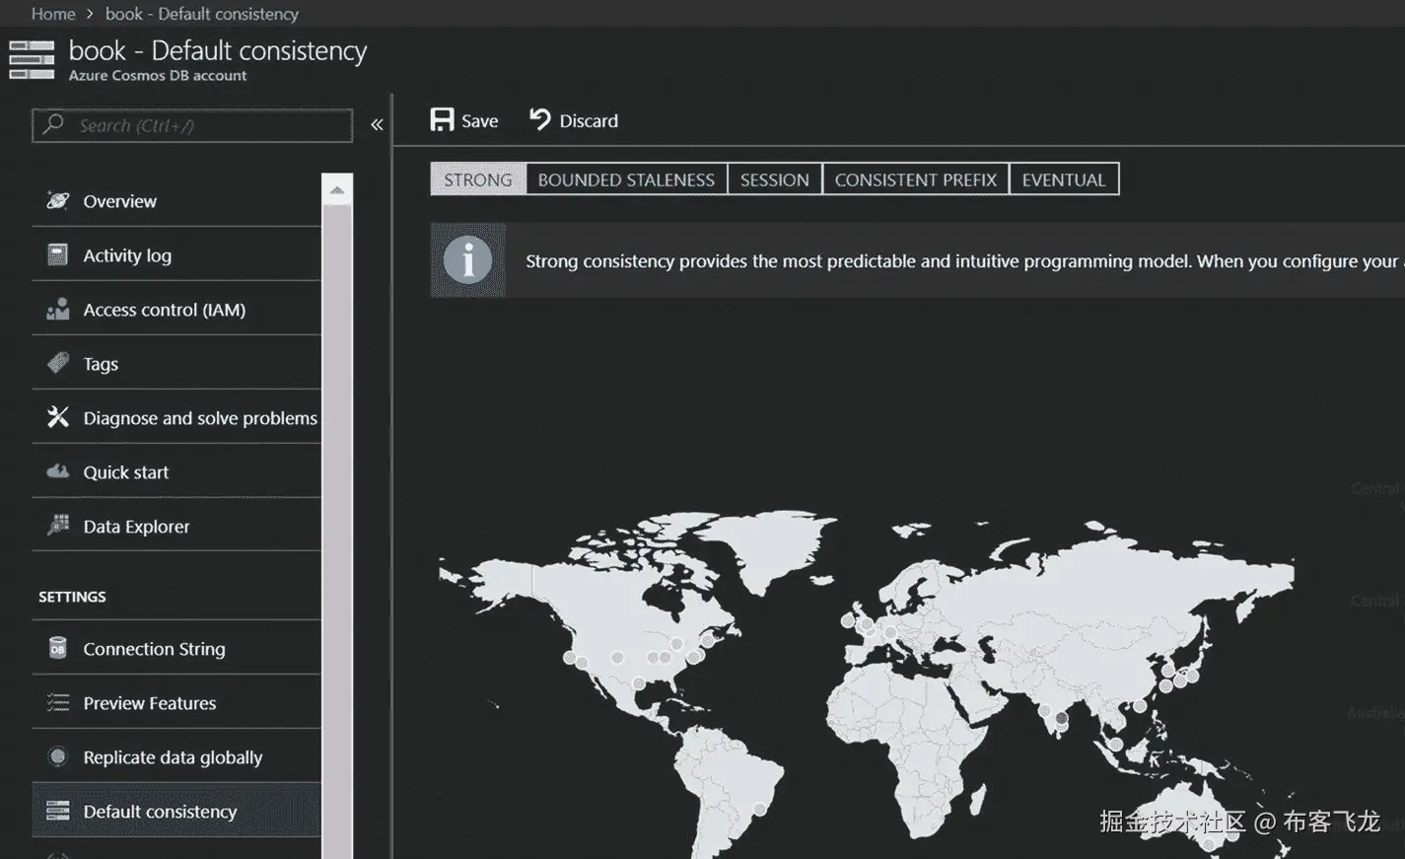The width and height of the screenshot is (1405, 859).
Task: Click the Brazil region dot on the map
Action: tap(760, 810)
